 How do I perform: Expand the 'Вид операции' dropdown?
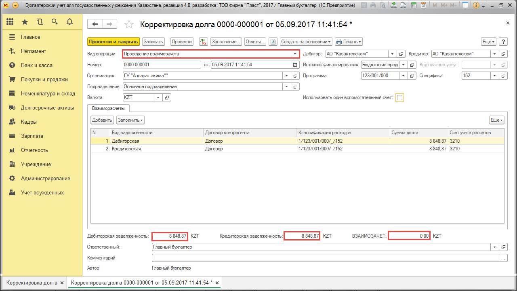[x=295, y=54]
